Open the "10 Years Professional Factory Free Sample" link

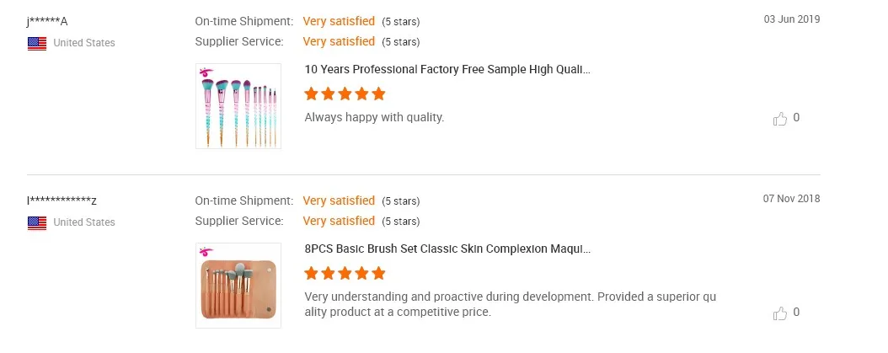447,70
